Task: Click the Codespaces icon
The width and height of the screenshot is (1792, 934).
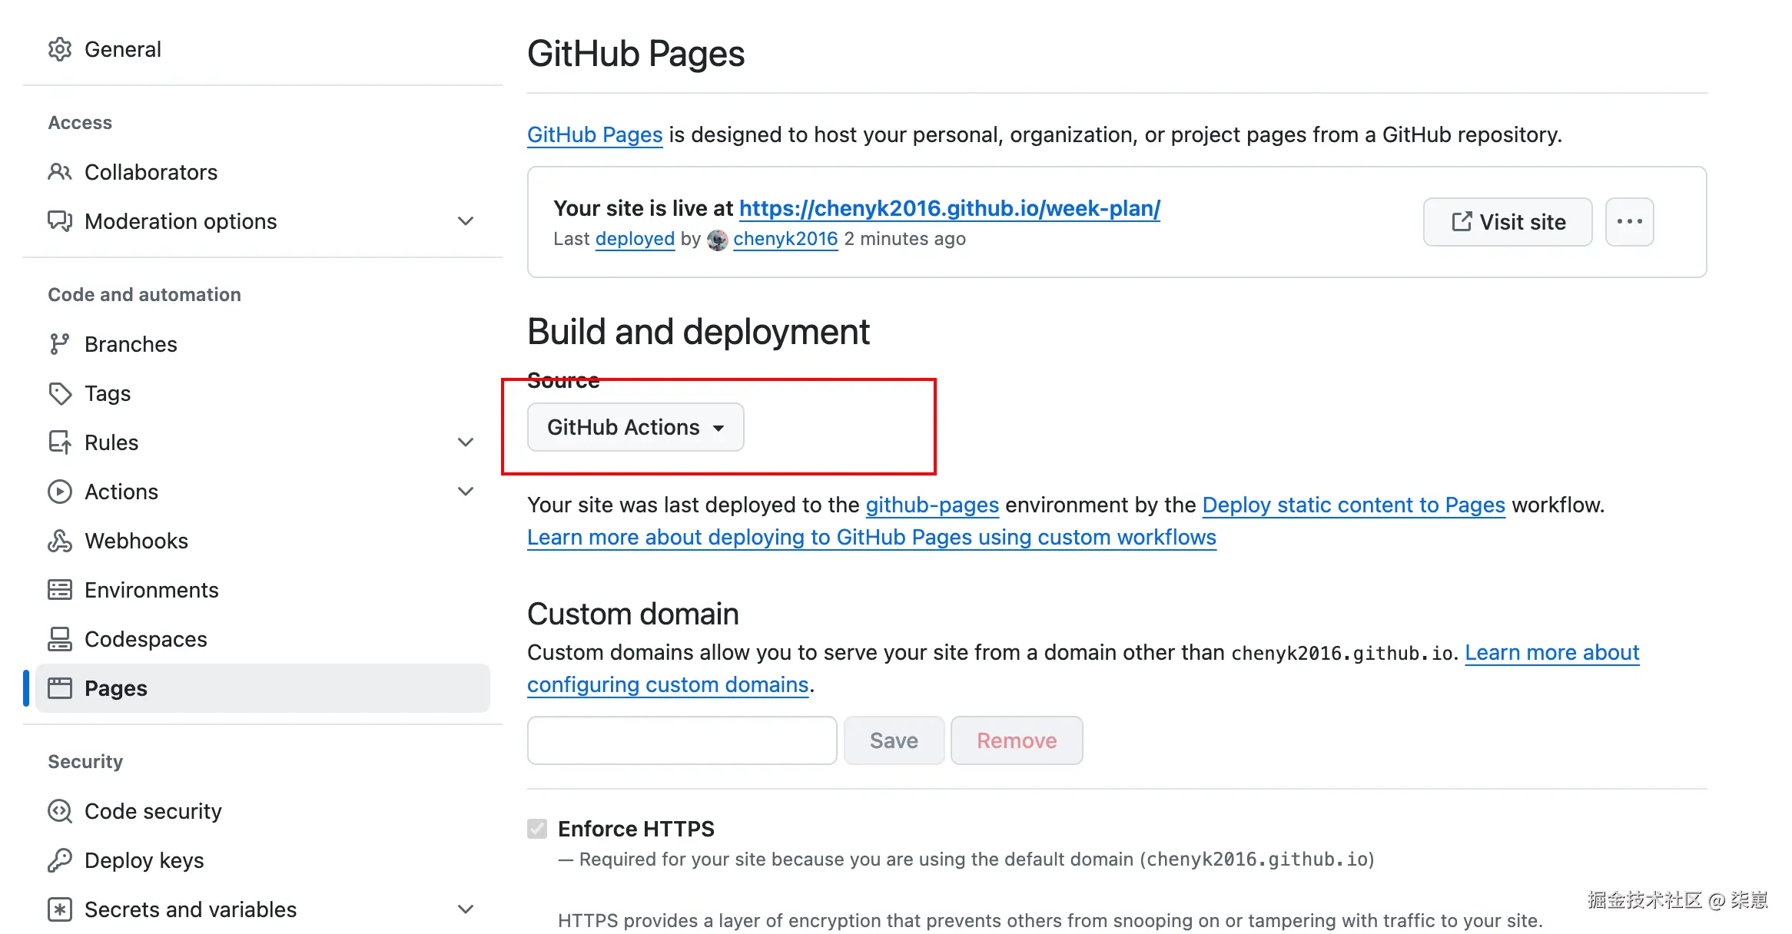Action: 60,639
